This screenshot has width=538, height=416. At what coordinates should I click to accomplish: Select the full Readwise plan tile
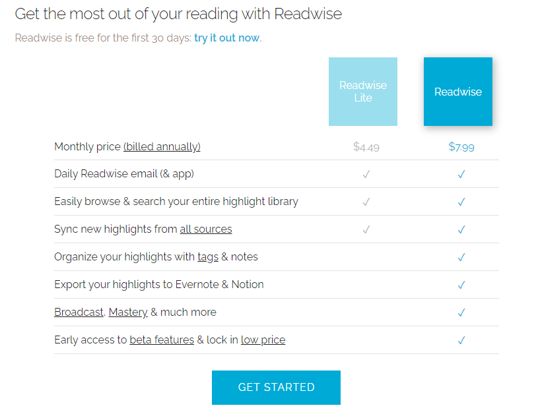(x=457, y=92)
